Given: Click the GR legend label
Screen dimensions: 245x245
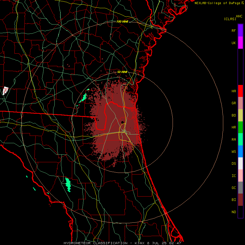Looking at the screenshot, I should 234,103.
